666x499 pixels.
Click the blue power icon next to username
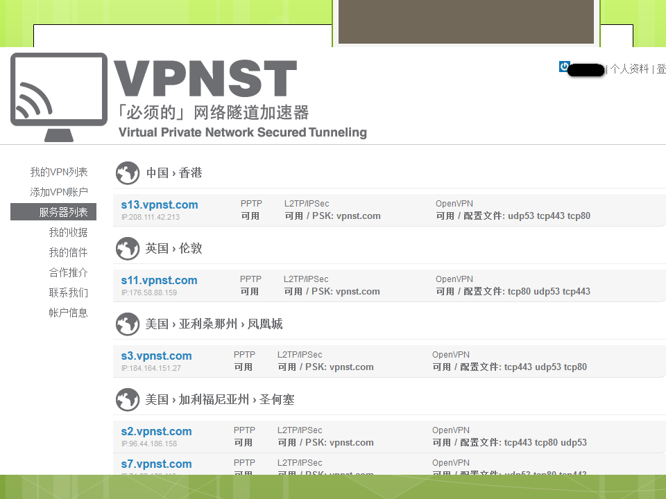pyautogui.click(x=564, y=67)
